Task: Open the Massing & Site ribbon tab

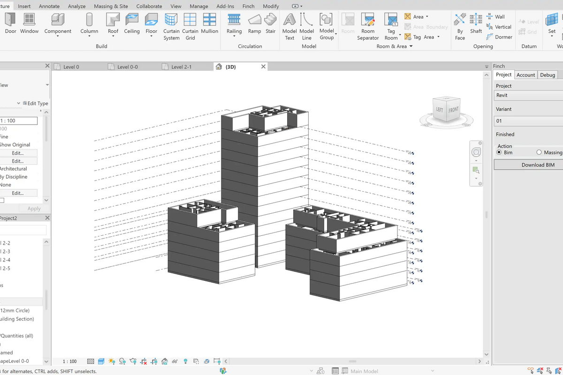Action: click(x=111, y=6)
